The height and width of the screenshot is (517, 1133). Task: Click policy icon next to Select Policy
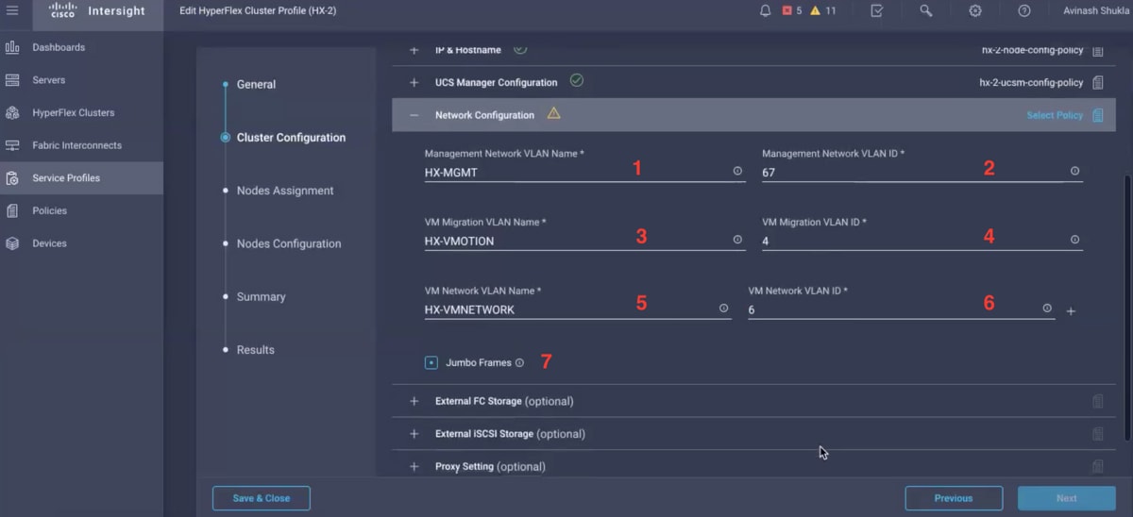tap(1097, 115)
